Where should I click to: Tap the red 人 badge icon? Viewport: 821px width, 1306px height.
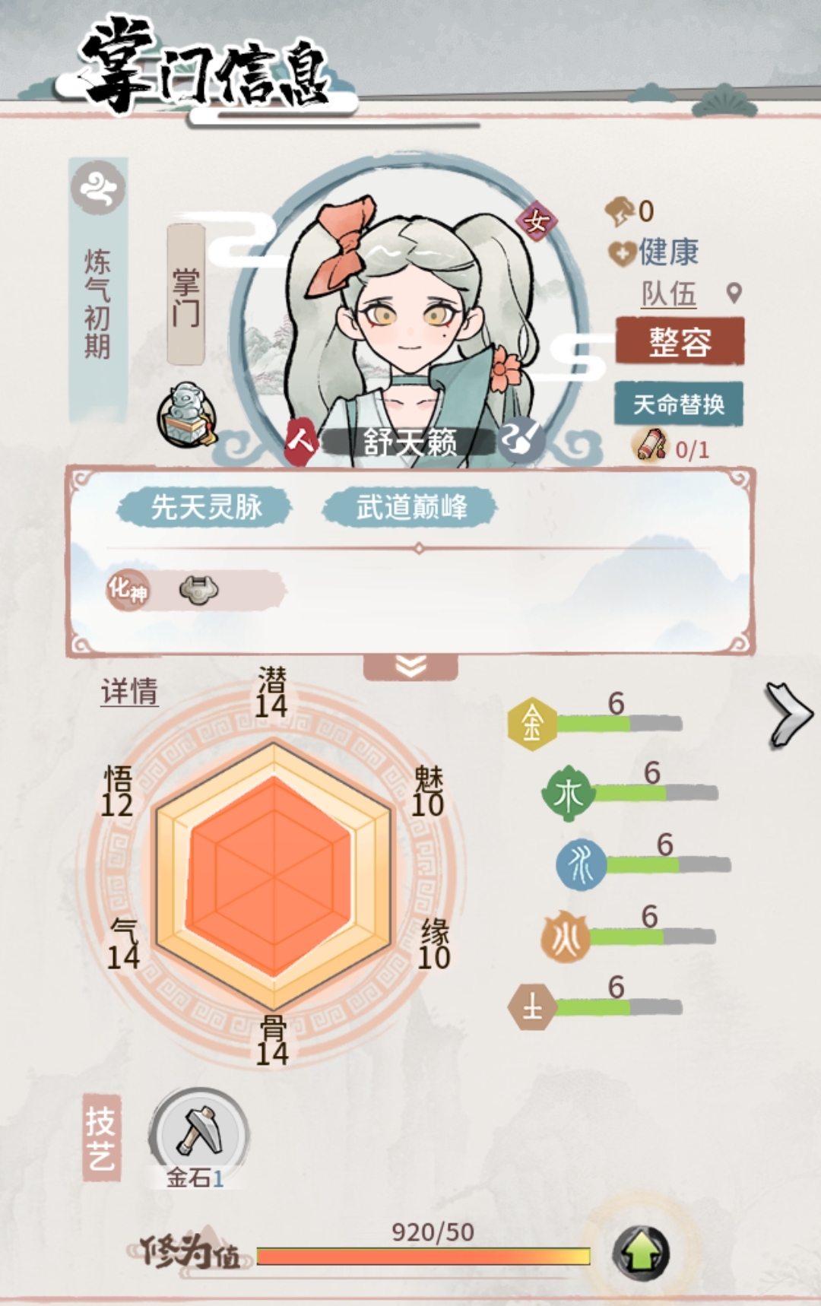tap(300, 439)
